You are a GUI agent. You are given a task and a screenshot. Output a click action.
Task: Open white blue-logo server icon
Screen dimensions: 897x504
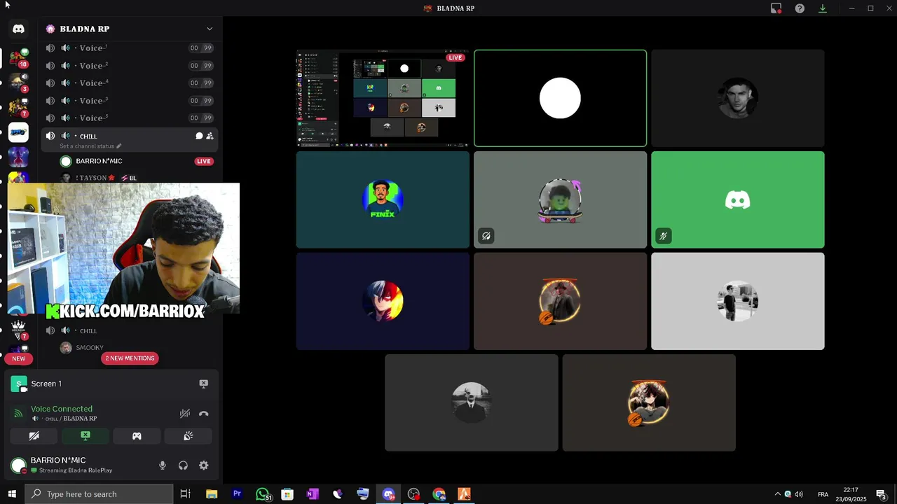(x=18, y=132)
